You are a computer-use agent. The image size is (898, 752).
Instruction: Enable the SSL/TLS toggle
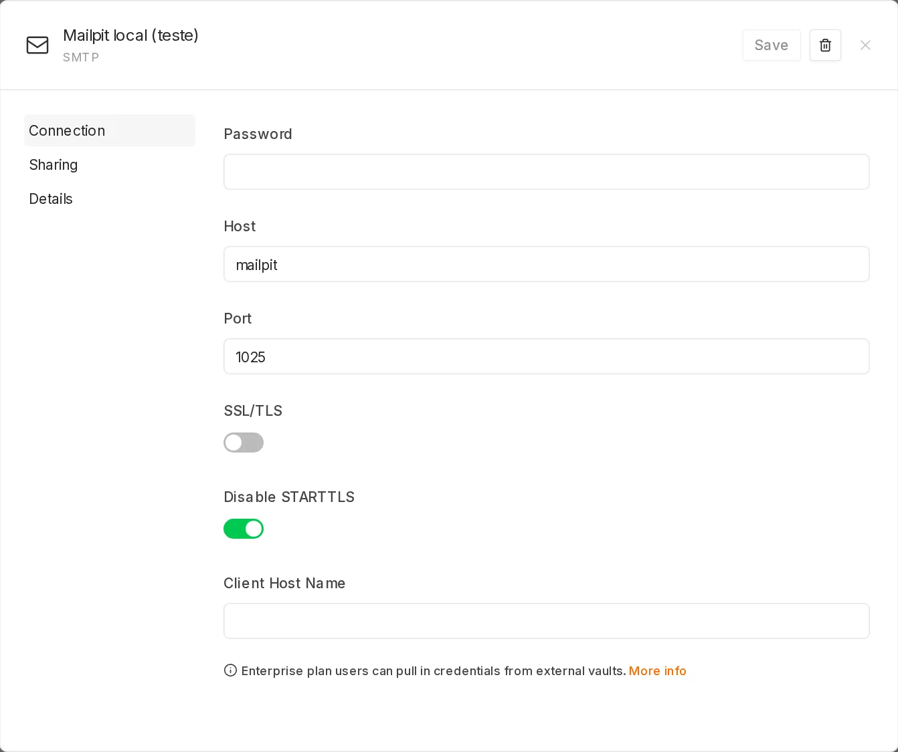244,443
